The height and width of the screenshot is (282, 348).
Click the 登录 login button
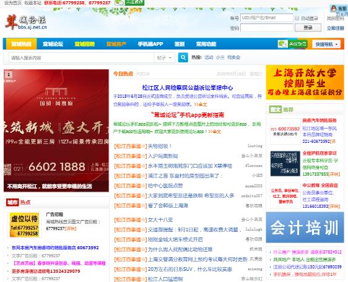click(x=308, y=28)
